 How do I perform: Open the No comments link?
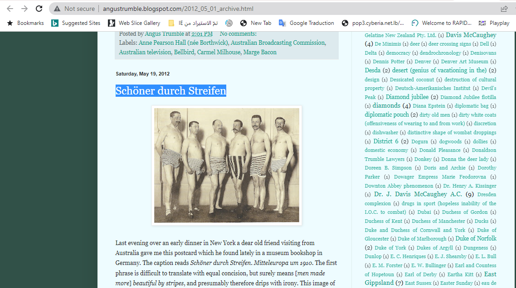coord(238,34)
